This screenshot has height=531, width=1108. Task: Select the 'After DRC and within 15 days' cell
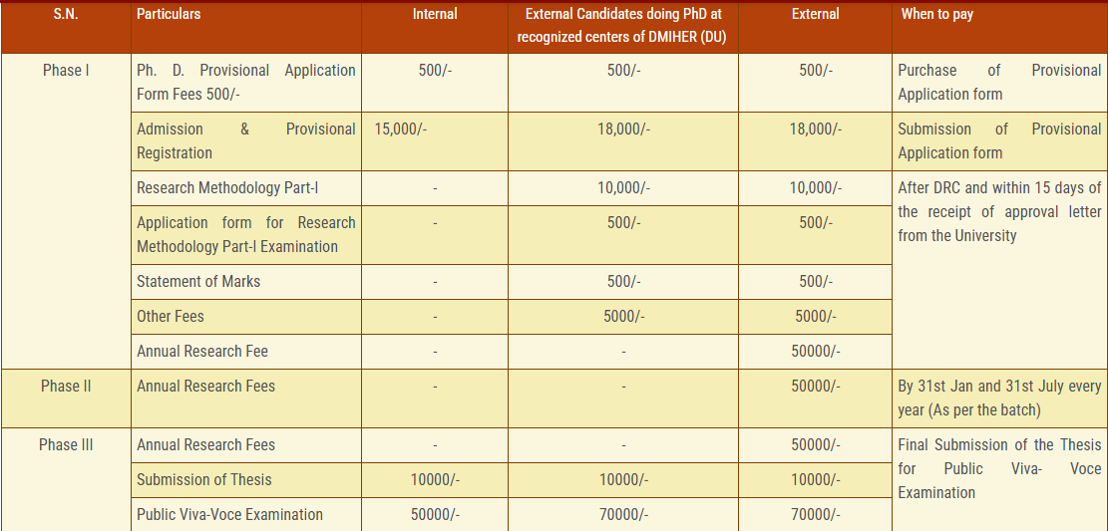[999, 212]
